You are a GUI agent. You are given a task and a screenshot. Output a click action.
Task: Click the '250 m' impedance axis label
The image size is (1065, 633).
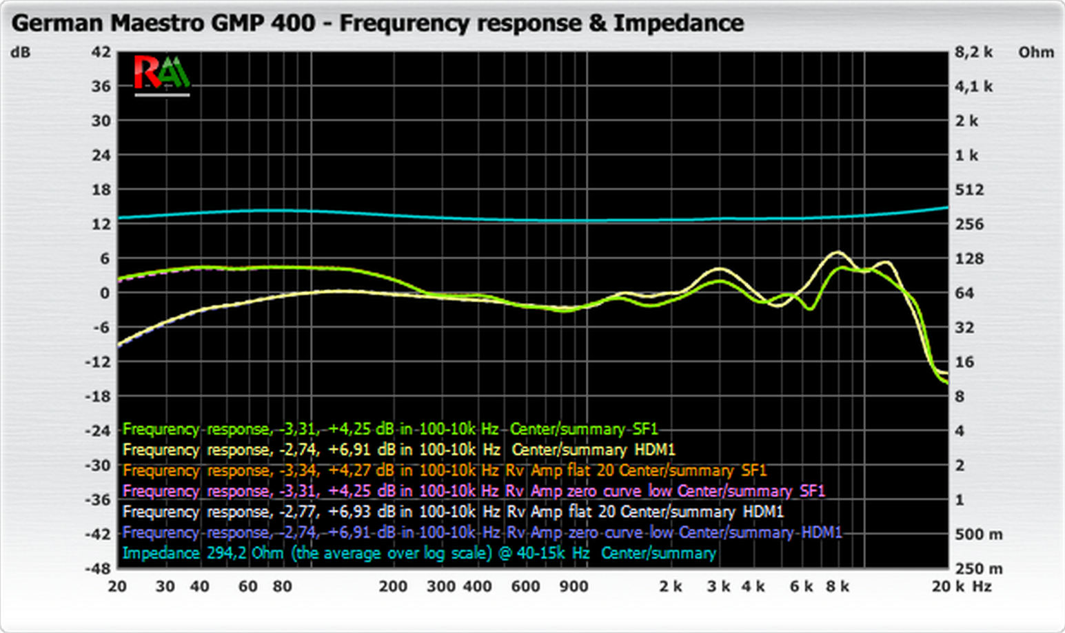coord(978,569)
